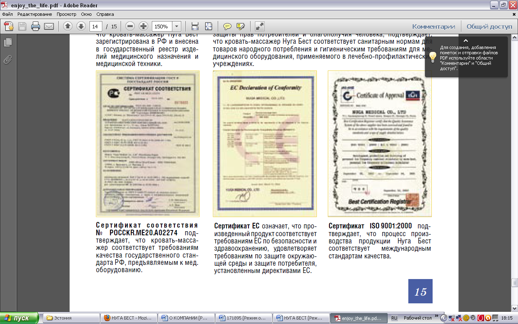Open the Редактирование menu

34,14
